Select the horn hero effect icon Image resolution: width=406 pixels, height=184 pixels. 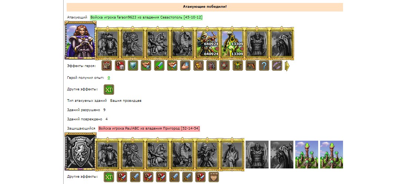click(198, 66)
